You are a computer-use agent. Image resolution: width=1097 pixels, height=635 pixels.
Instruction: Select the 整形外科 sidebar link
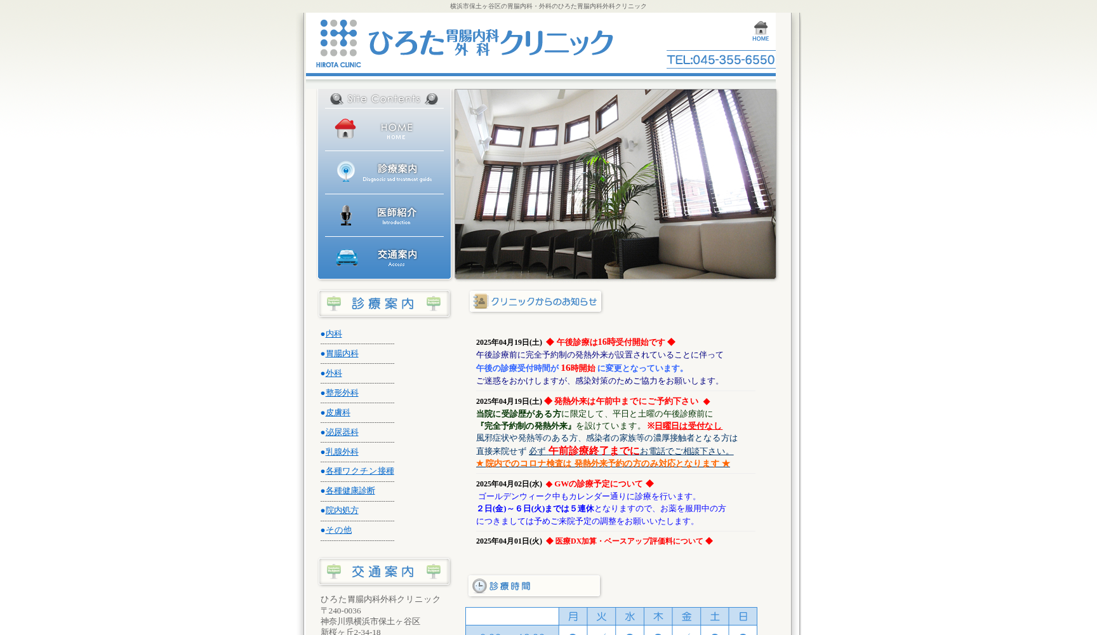[342, 392]
